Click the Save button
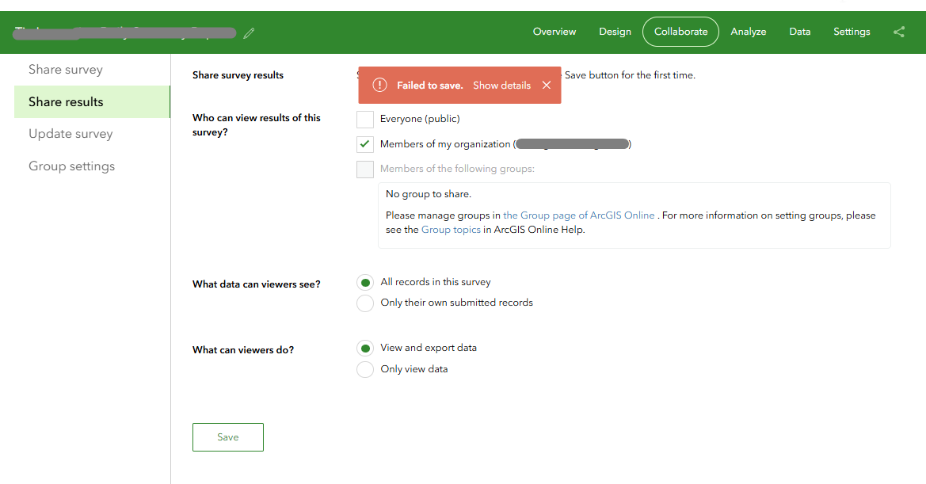The height and width of the screenshot is (484, 926). [x=228, y=437]
